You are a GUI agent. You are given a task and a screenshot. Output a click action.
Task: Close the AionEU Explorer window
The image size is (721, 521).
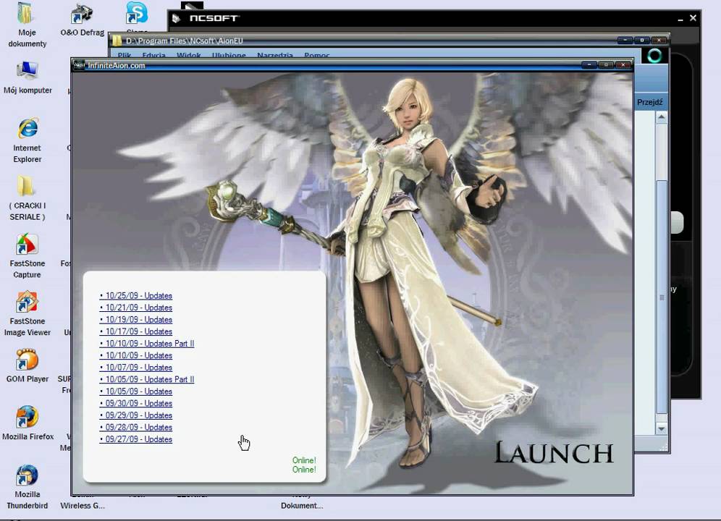coord(659,41)
